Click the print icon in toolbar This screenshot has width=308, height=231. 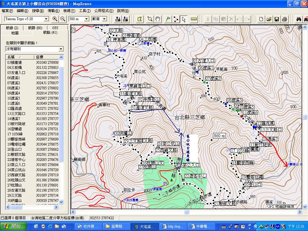click(284, 19)
